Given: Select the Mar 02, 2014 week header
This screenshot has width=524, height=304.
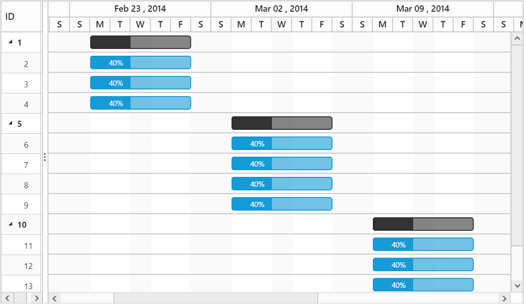Looking at the screenshot, I should [x=281, y=9].
